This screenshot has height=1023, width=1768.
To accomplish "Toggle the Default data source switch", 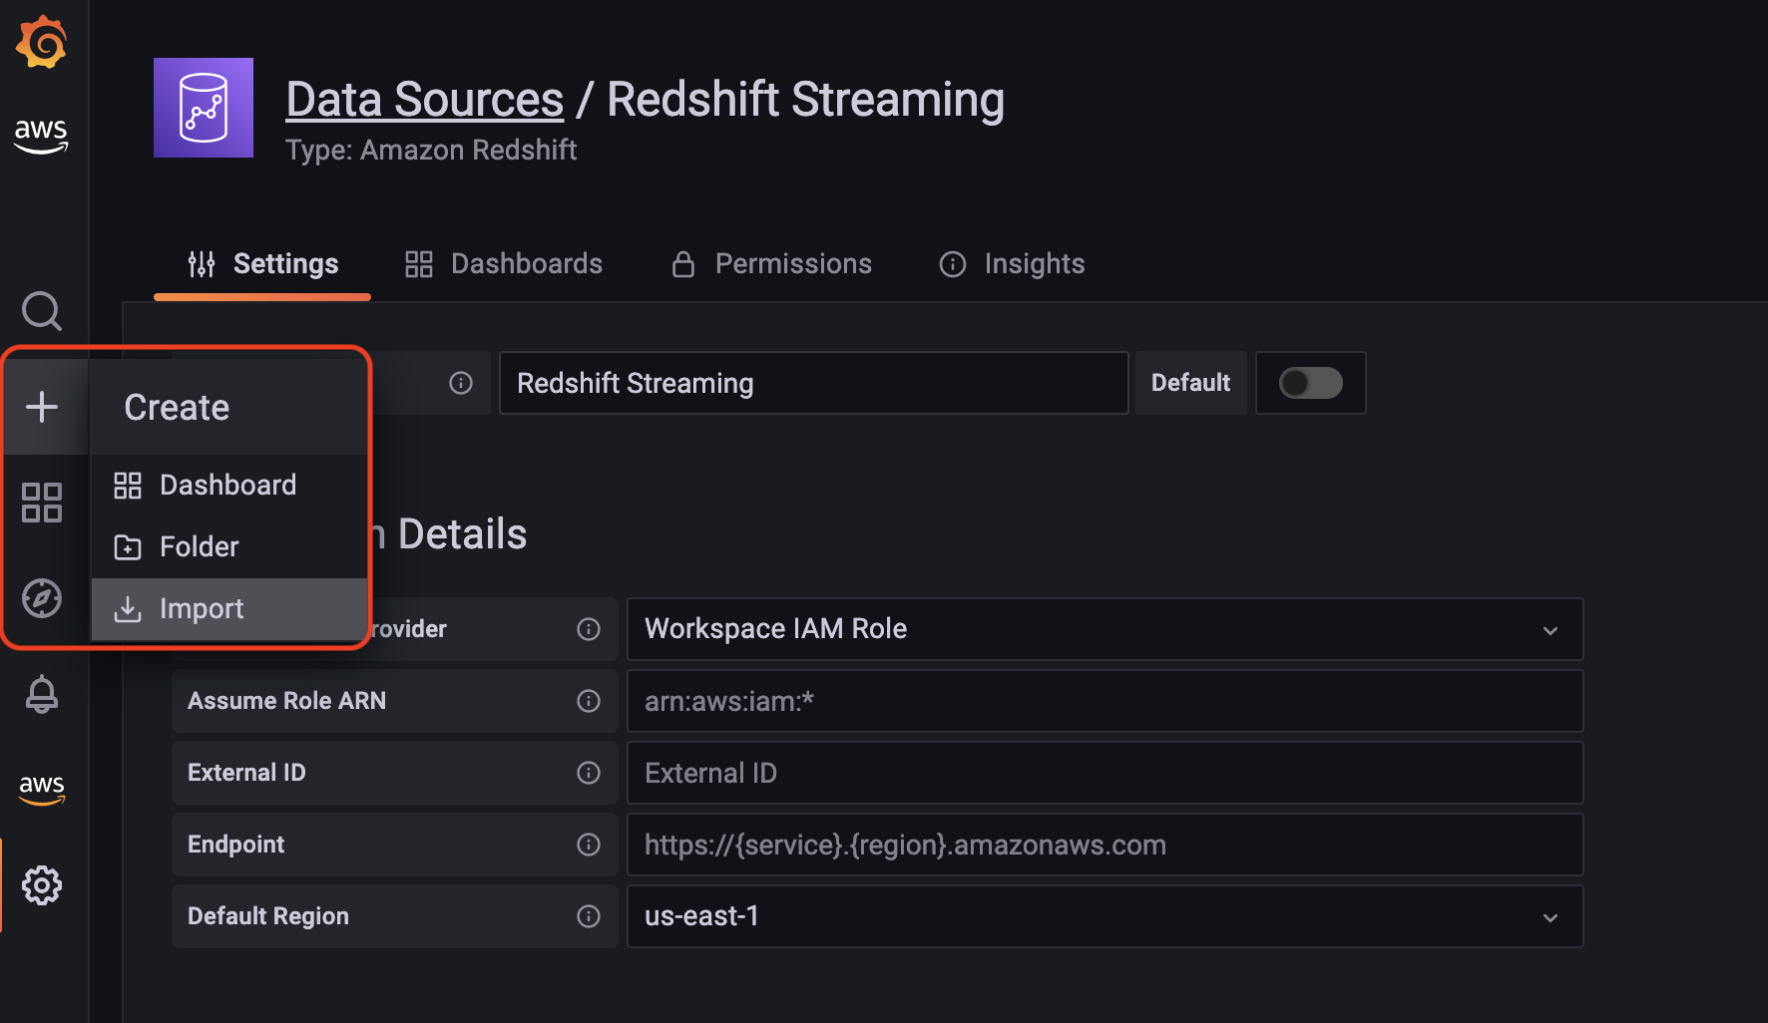I will click(x=1311, y=383).
